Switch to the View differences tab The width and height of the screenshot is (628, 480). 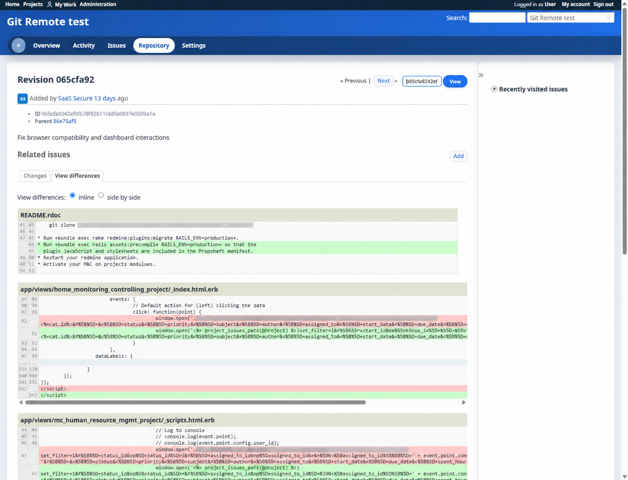click(78, 176)
